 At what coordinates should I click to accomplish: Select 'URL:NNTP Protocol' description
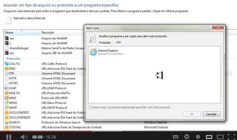[54, 108]
